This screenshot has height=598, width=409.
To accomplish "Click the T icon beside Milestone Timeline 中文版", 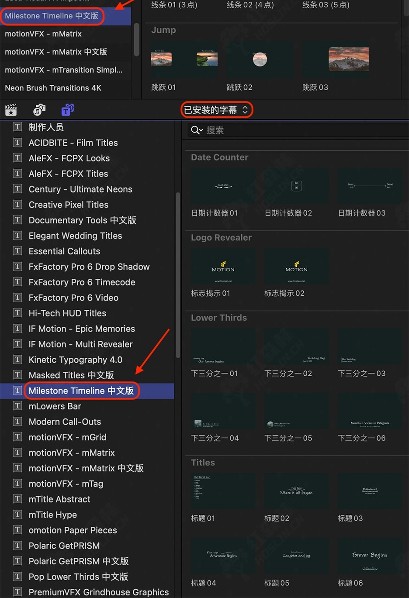I will point(17,391).
